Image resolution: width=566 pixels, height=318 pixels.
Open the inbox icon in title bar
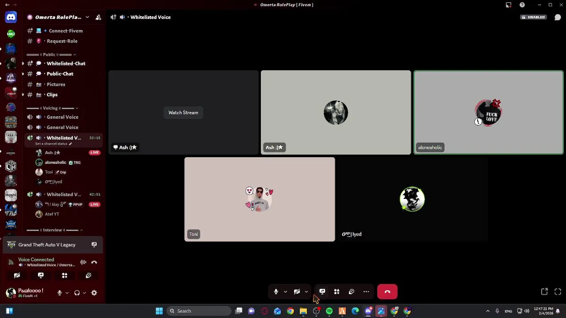click(509, 5)
